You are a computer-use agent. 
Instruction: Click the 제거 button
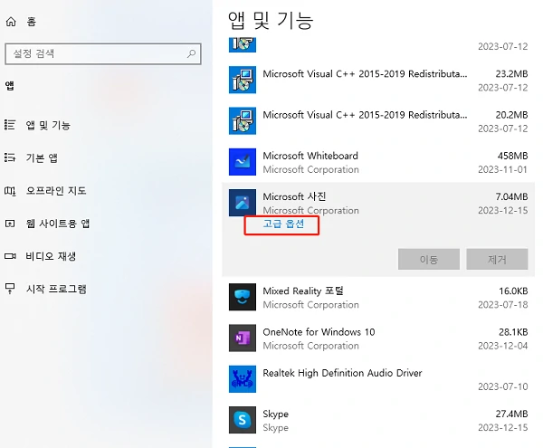497,259
